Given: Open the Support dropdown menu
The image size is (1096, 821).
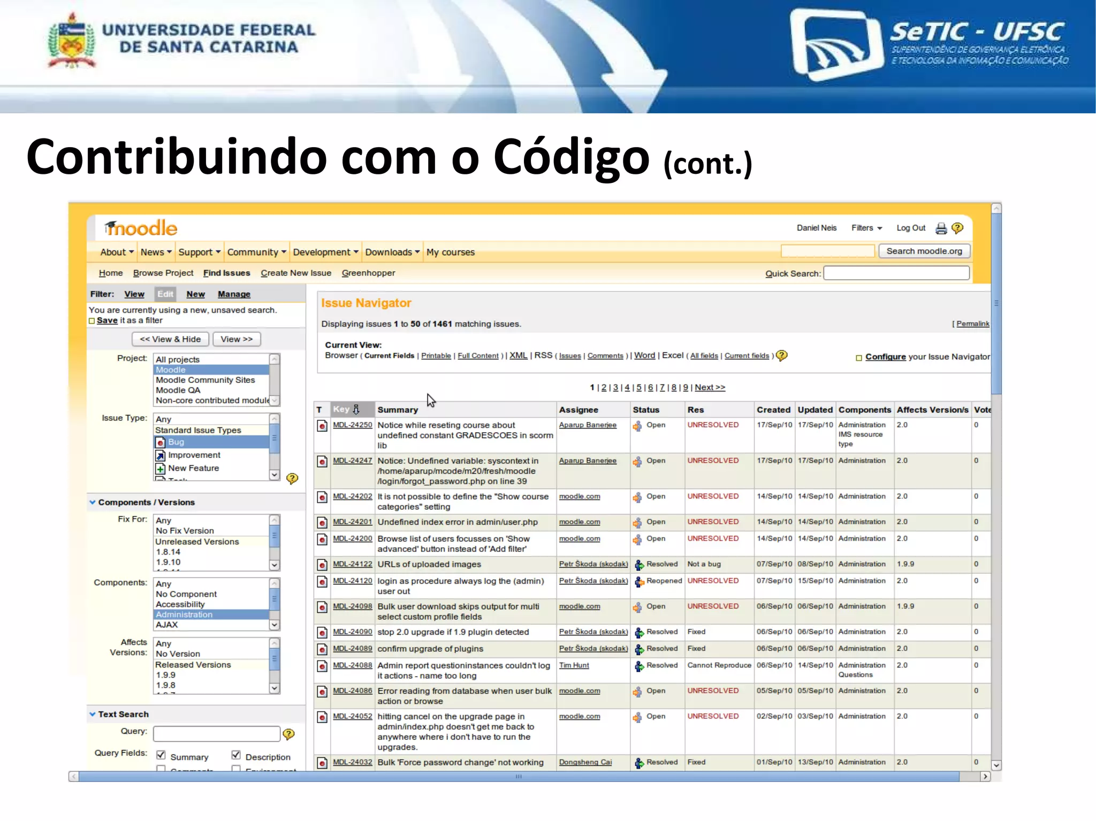Looking at the screenshot, I should click(x=199, y=252).
